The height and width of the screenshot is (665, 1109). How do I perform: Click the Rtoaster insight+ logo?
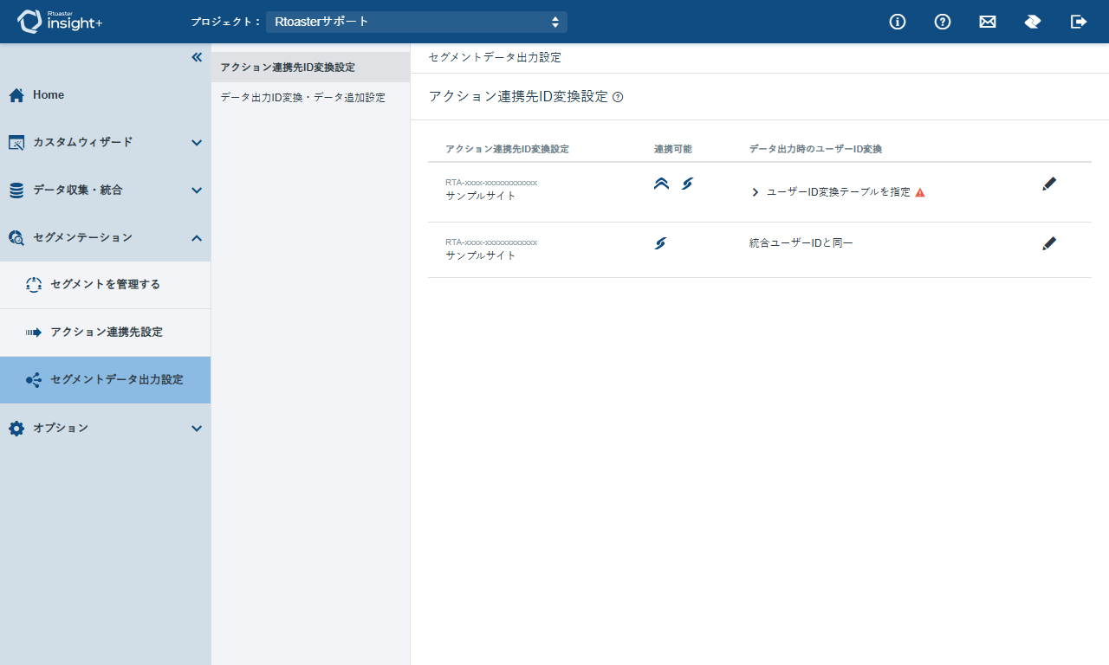pyautogui.click(x=60, y=22)
